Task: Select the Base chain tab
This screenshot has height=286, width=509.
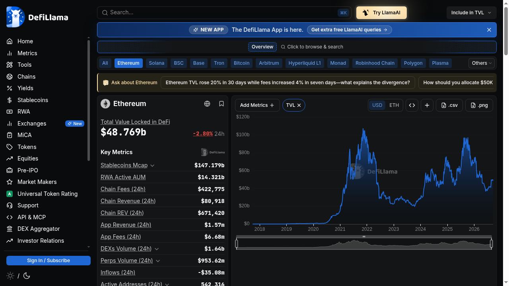Action: tap(199, 63)
